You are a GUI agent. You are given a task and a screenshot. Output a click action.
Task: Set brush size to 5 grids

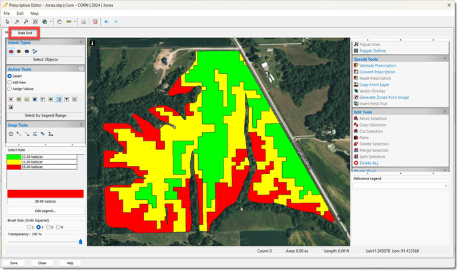51,227
